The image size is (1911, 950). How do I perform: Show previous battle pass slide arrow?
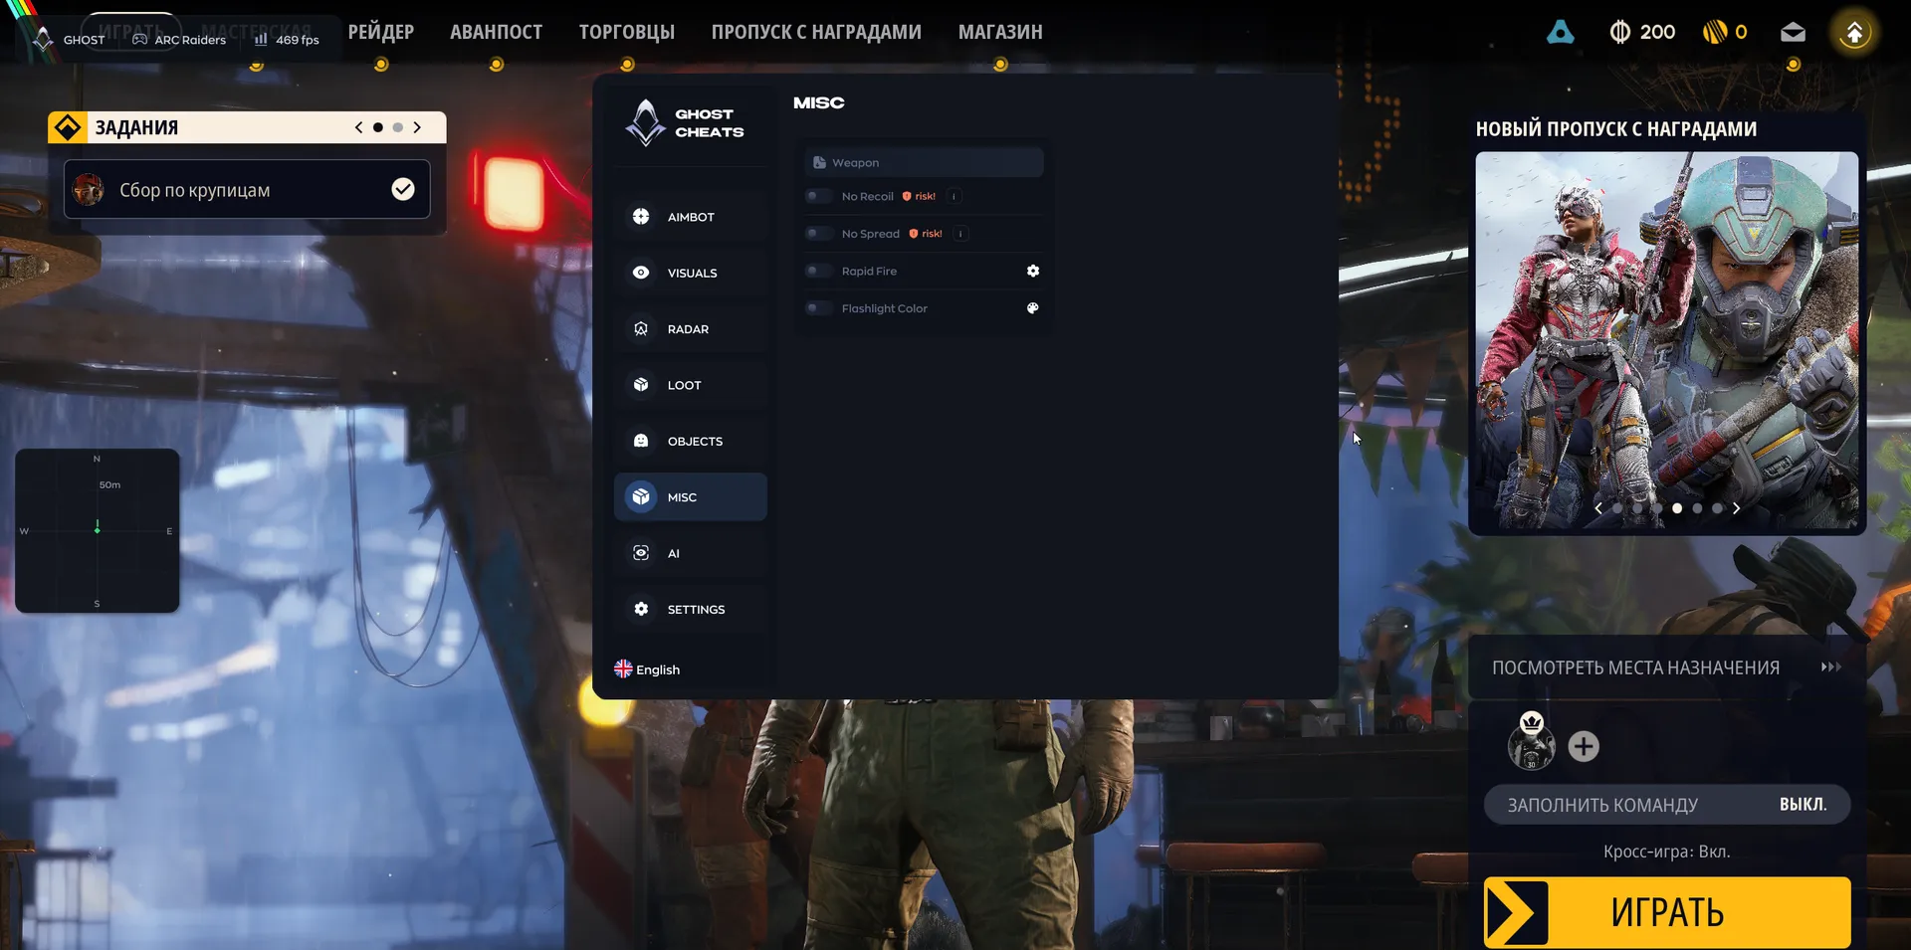tap(1598, 508)
